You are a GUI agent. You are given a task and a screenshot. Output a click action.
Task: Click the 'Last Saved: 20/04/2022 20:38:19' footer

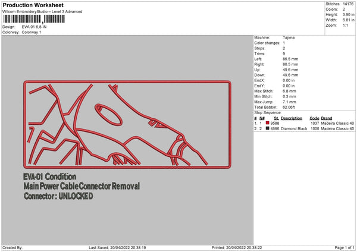click(x=117, y=248)
